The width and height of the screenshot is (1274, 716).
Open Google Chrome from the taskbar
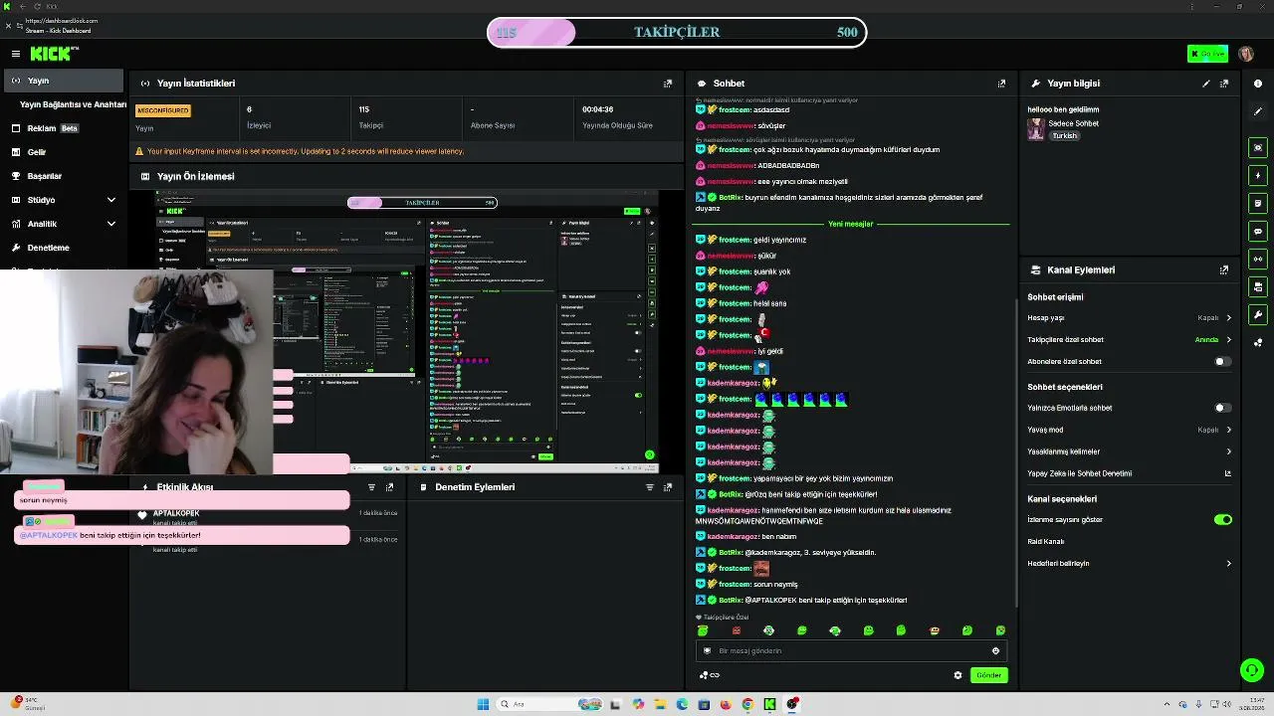click(x=747, y=704)
